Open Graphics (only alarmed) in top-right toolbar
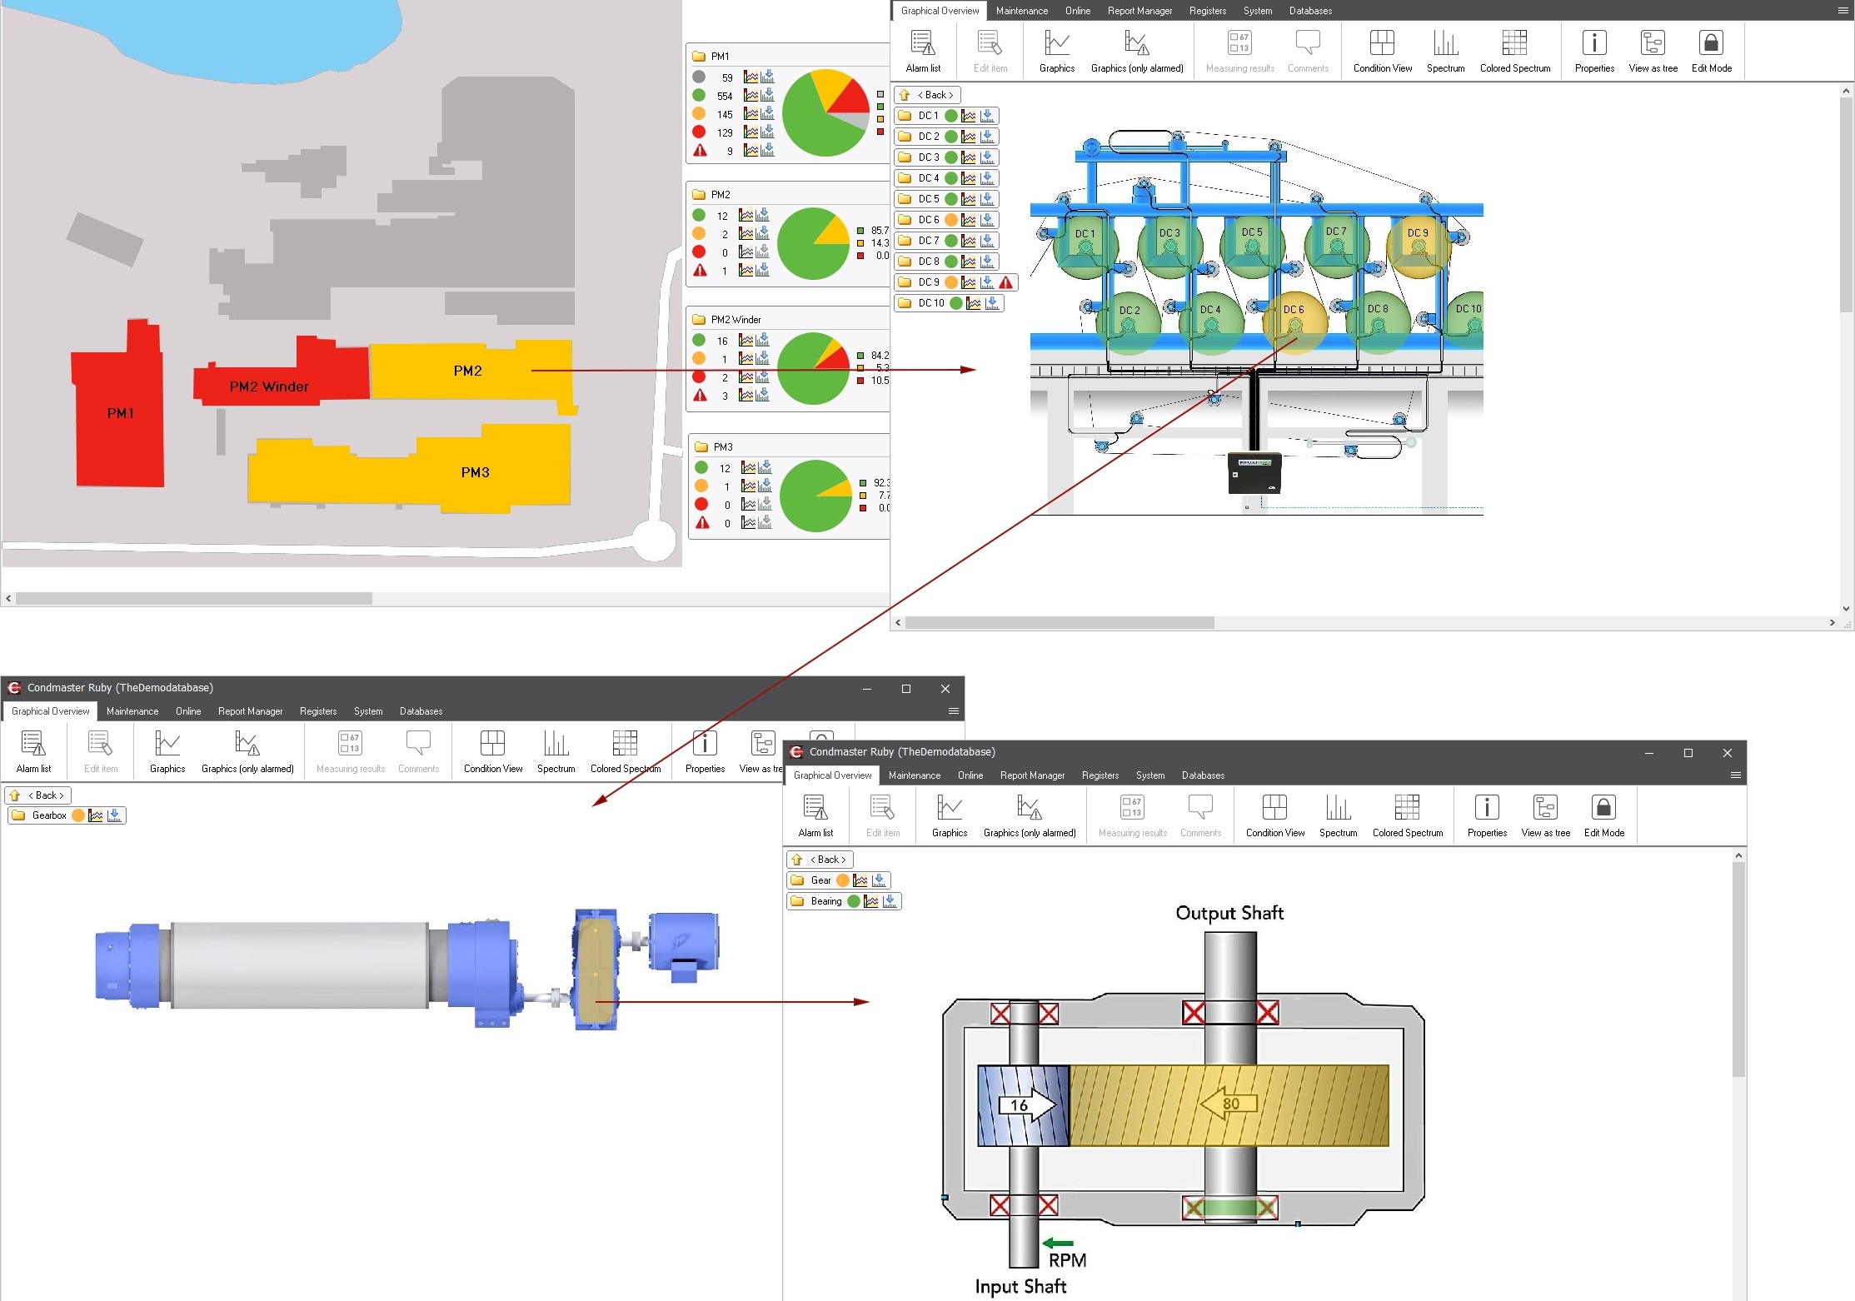This screenshot has width=1855, height=1301. 1136,51
